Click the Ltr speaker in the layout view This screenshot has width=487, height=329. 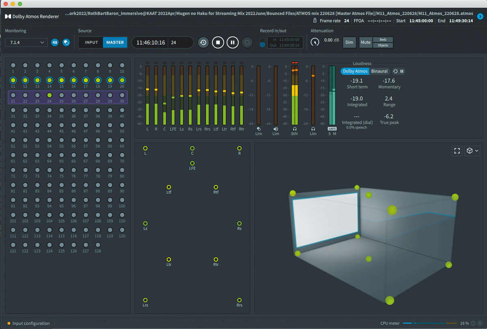169,260
